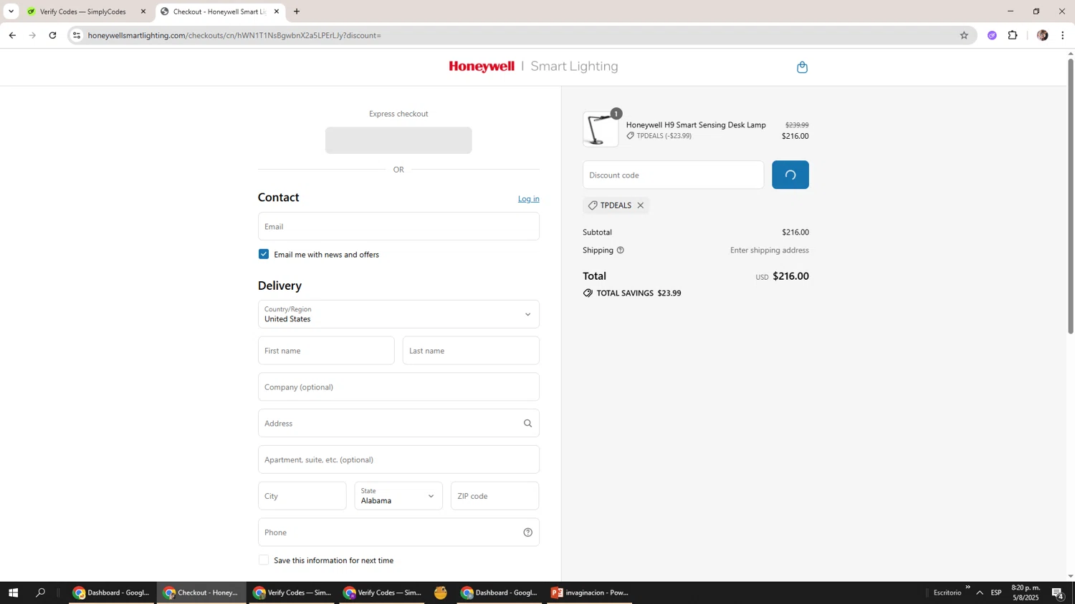Click the page vertical scrollbar
The width and height of the screenshot is (1075, 604).
(1071, 195)
